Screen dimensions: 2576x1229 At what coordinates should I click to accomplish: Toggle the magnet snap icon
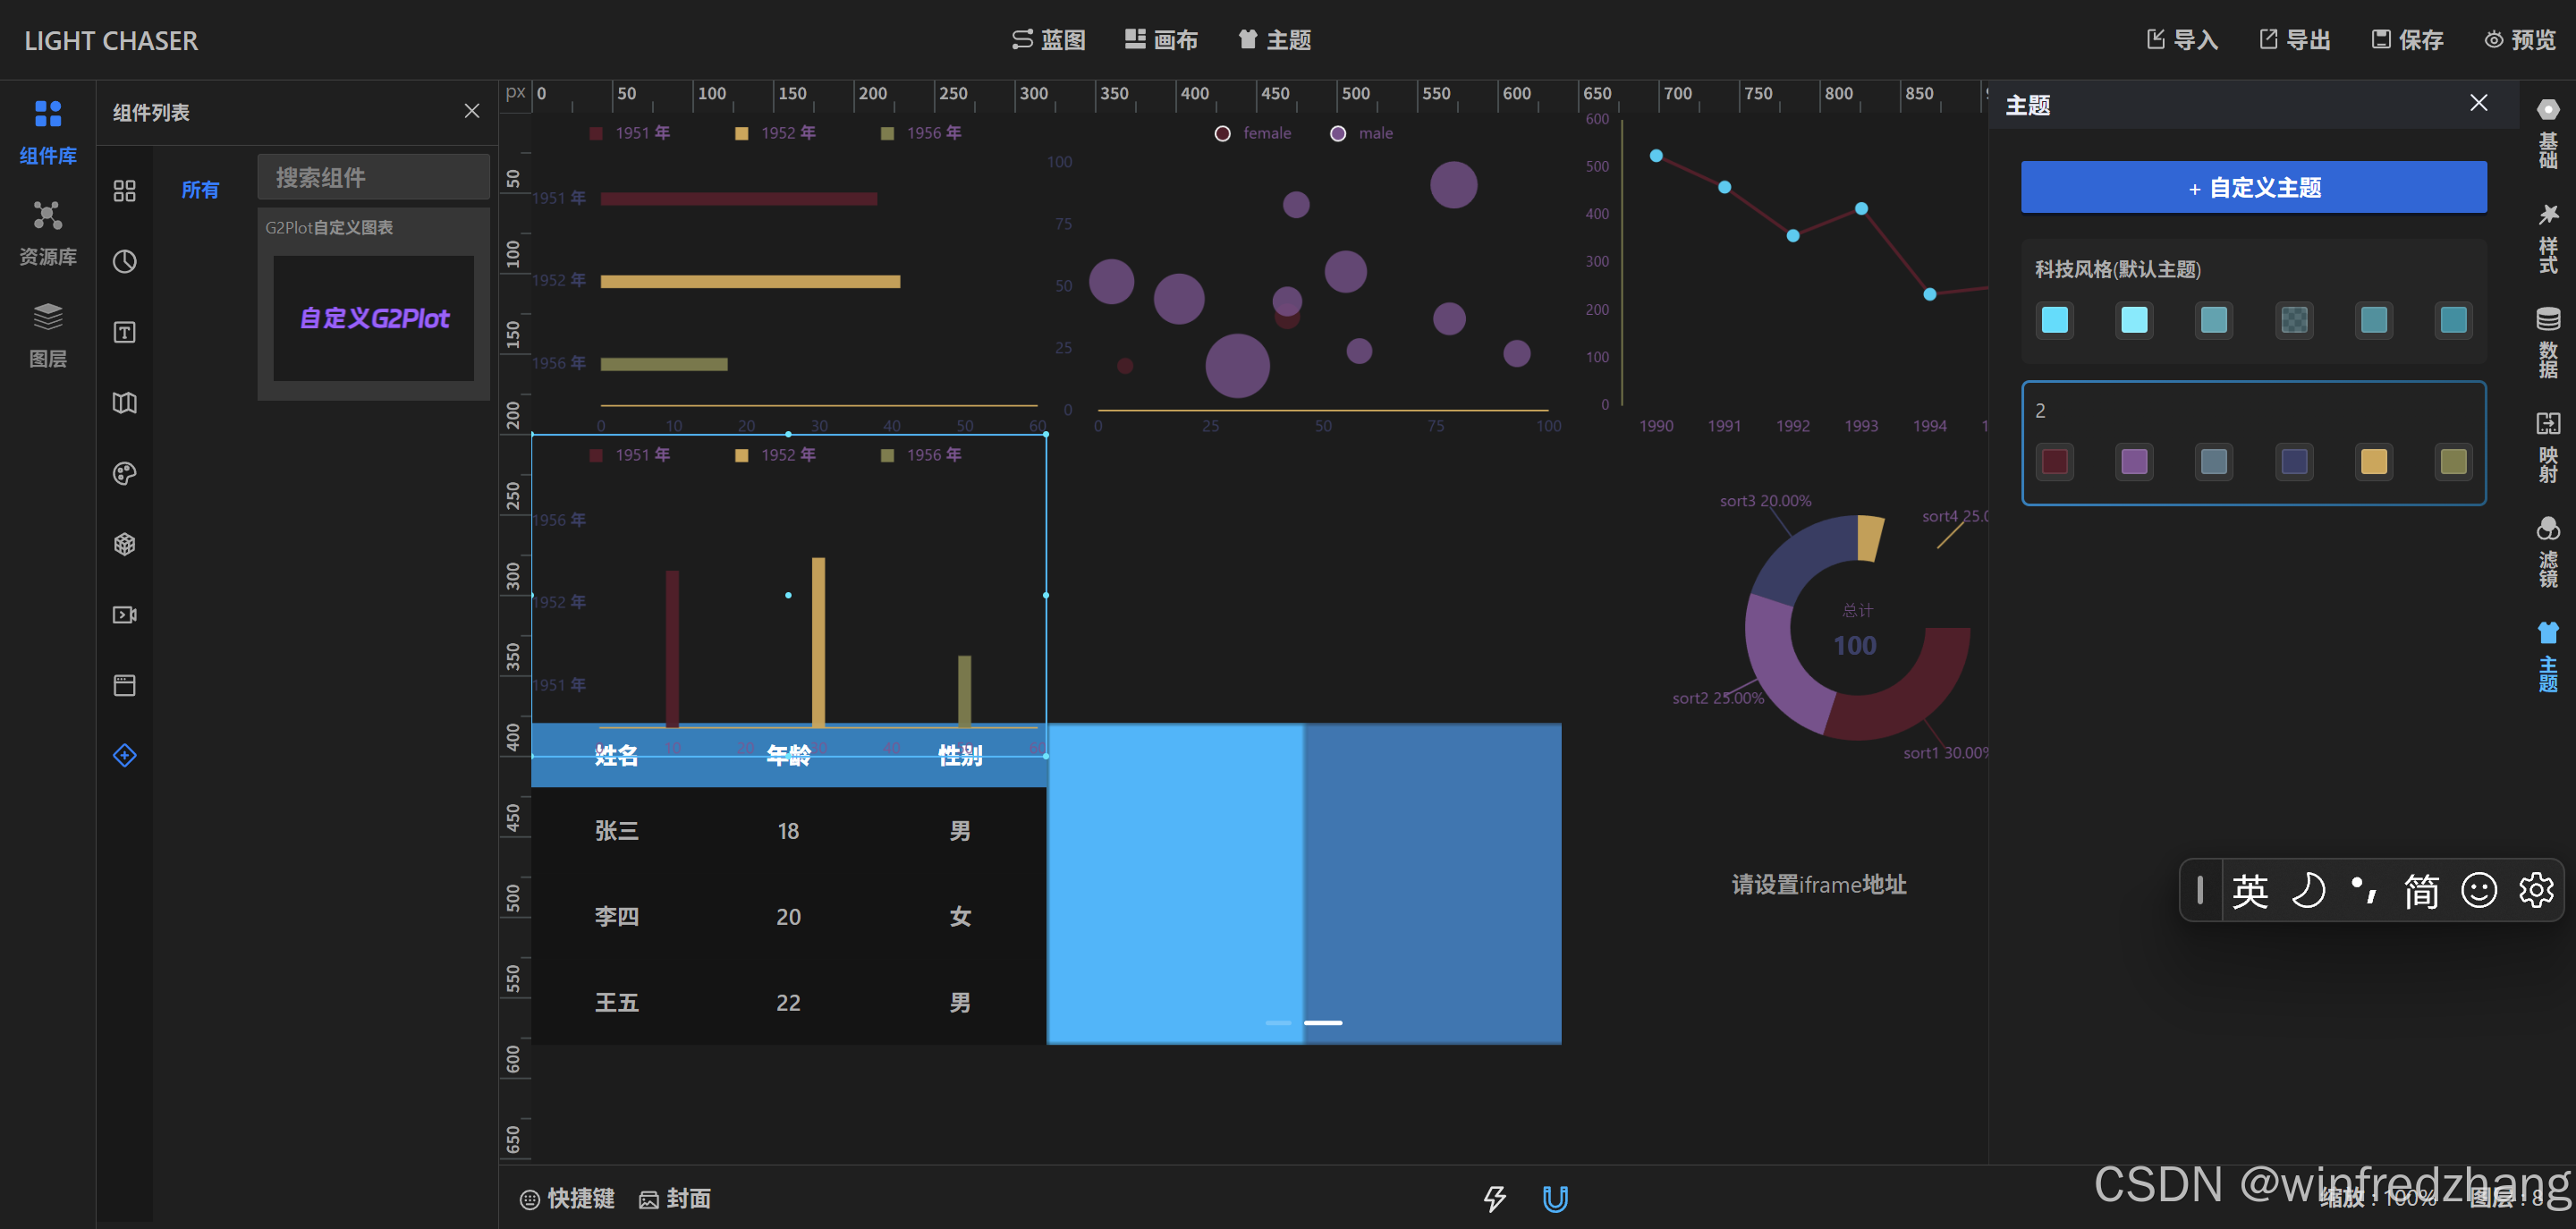(x=1555, y=1198)
